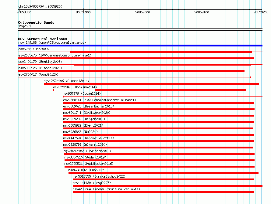271x204 pixels.
Task: Click the esv6238 Ahn2009 red bar
Action: pos(161,52)
